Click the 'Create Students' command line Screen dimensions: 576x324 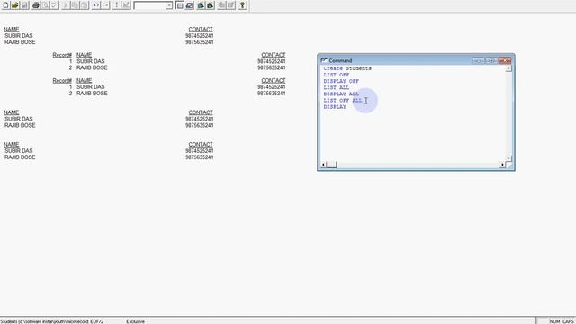347,68
